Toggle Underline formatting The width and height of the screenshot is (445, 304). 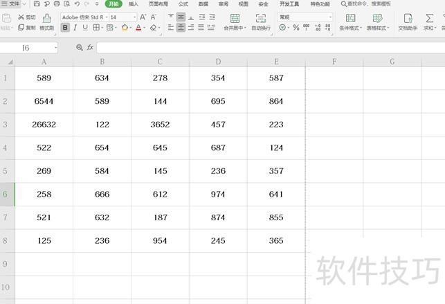tap(85, 28)
